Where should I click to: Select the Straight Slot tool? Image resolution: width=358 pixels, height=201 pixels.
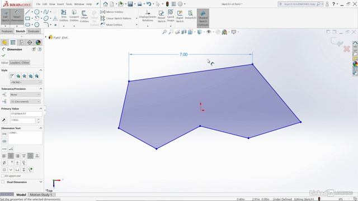point(27,25)
